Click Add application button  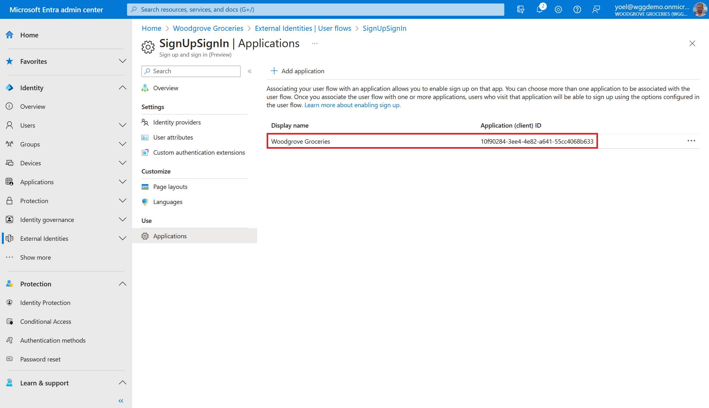pyautogui.click(x=297, y=71)
